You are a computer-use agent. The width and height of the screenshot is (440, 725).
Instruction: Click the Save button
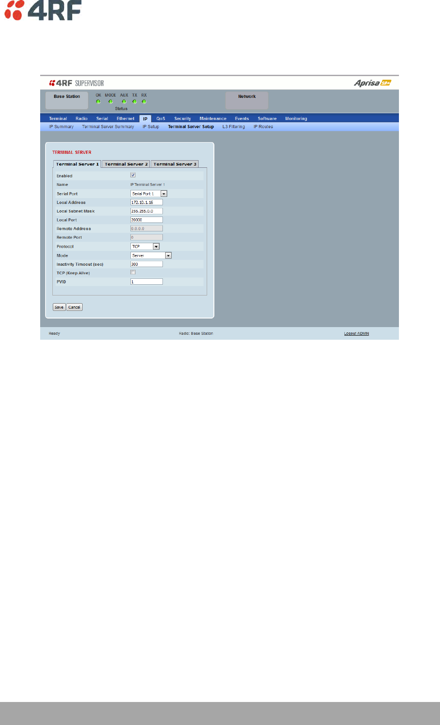click(59, 307)
